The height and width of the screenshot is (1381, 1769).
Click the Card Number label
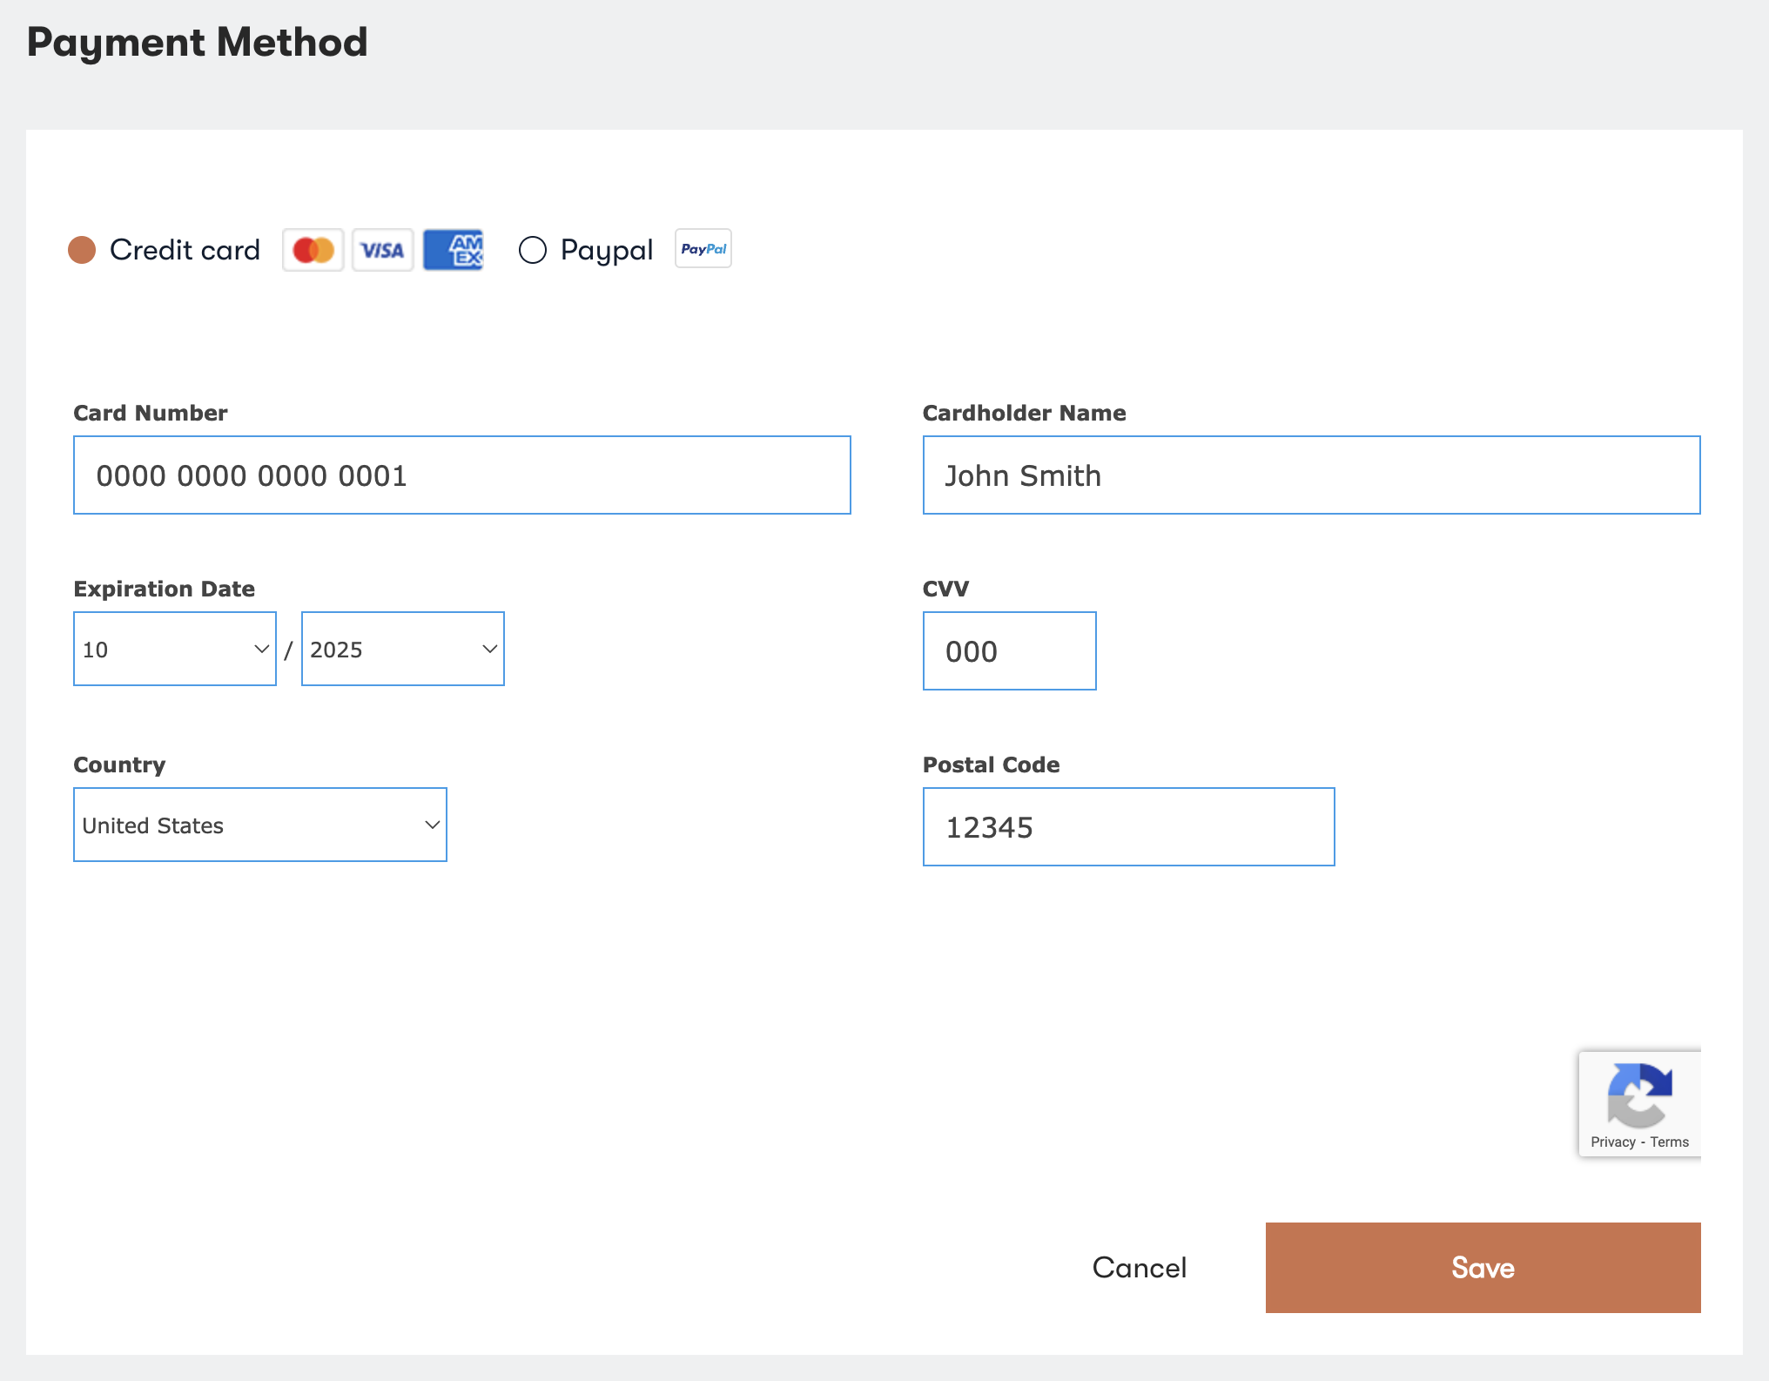click(x=151, y=413)
